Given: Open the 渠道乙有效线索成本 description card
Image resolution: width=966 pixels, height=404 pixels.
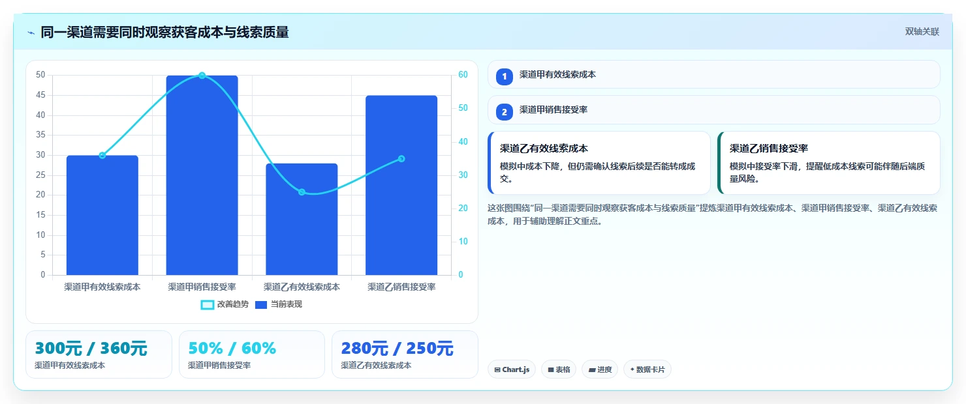Looking at the screenshot, I should coord(599,163).
